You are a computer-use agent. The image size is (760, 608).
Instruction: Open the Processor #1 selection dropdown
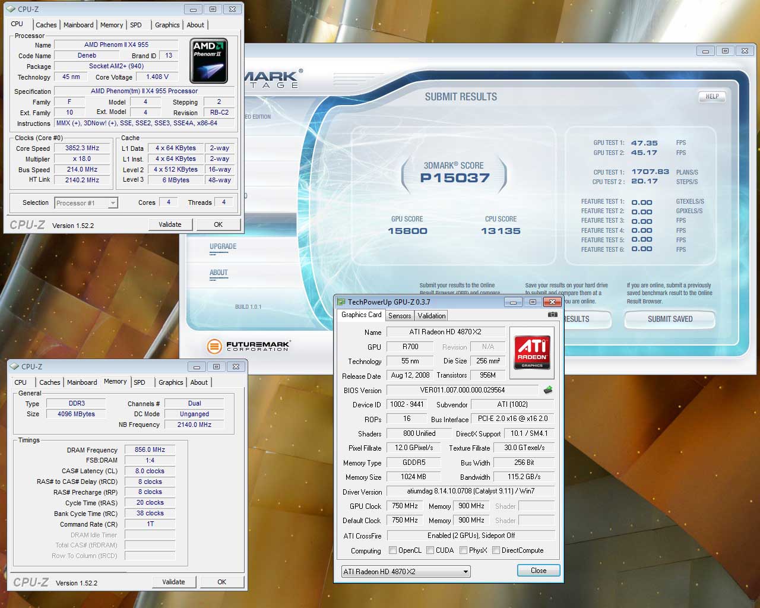tap(87, 203)
